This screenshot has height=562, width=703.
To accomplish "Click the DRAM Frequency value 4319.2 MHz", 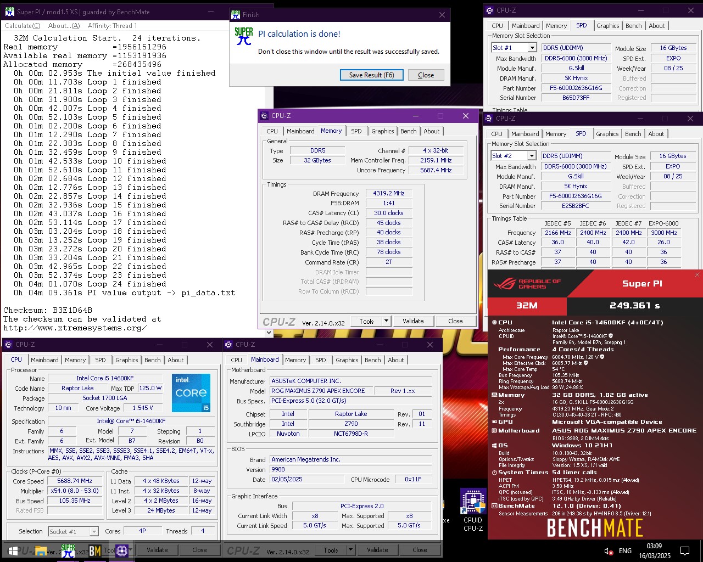I will (389, 194).
